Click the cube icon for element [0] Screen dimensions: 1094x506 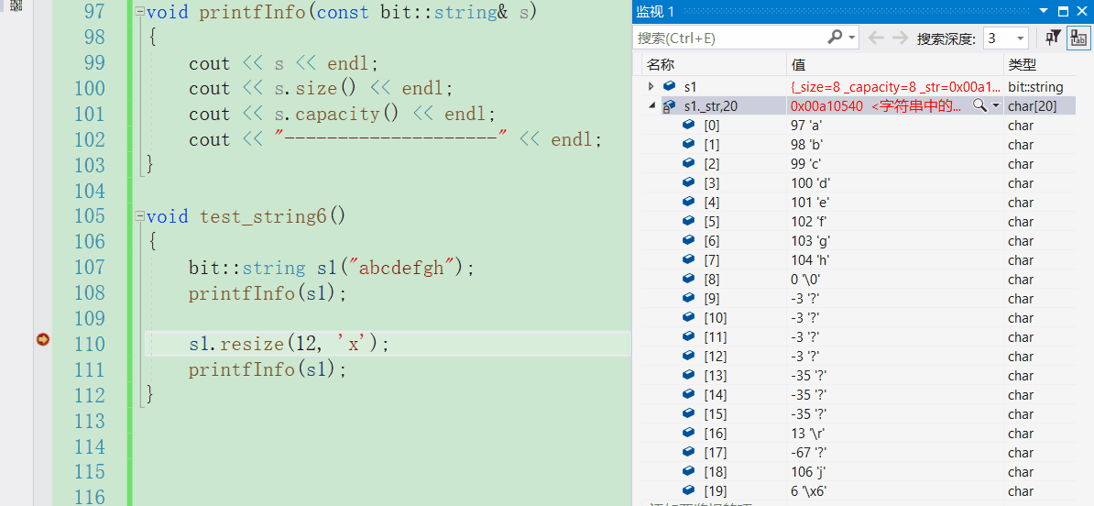(689, 125)
